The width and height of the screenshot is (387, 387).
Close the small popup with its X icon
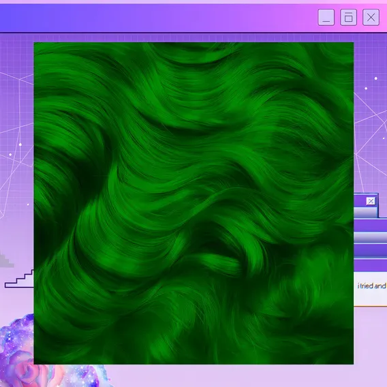point(371,201)
